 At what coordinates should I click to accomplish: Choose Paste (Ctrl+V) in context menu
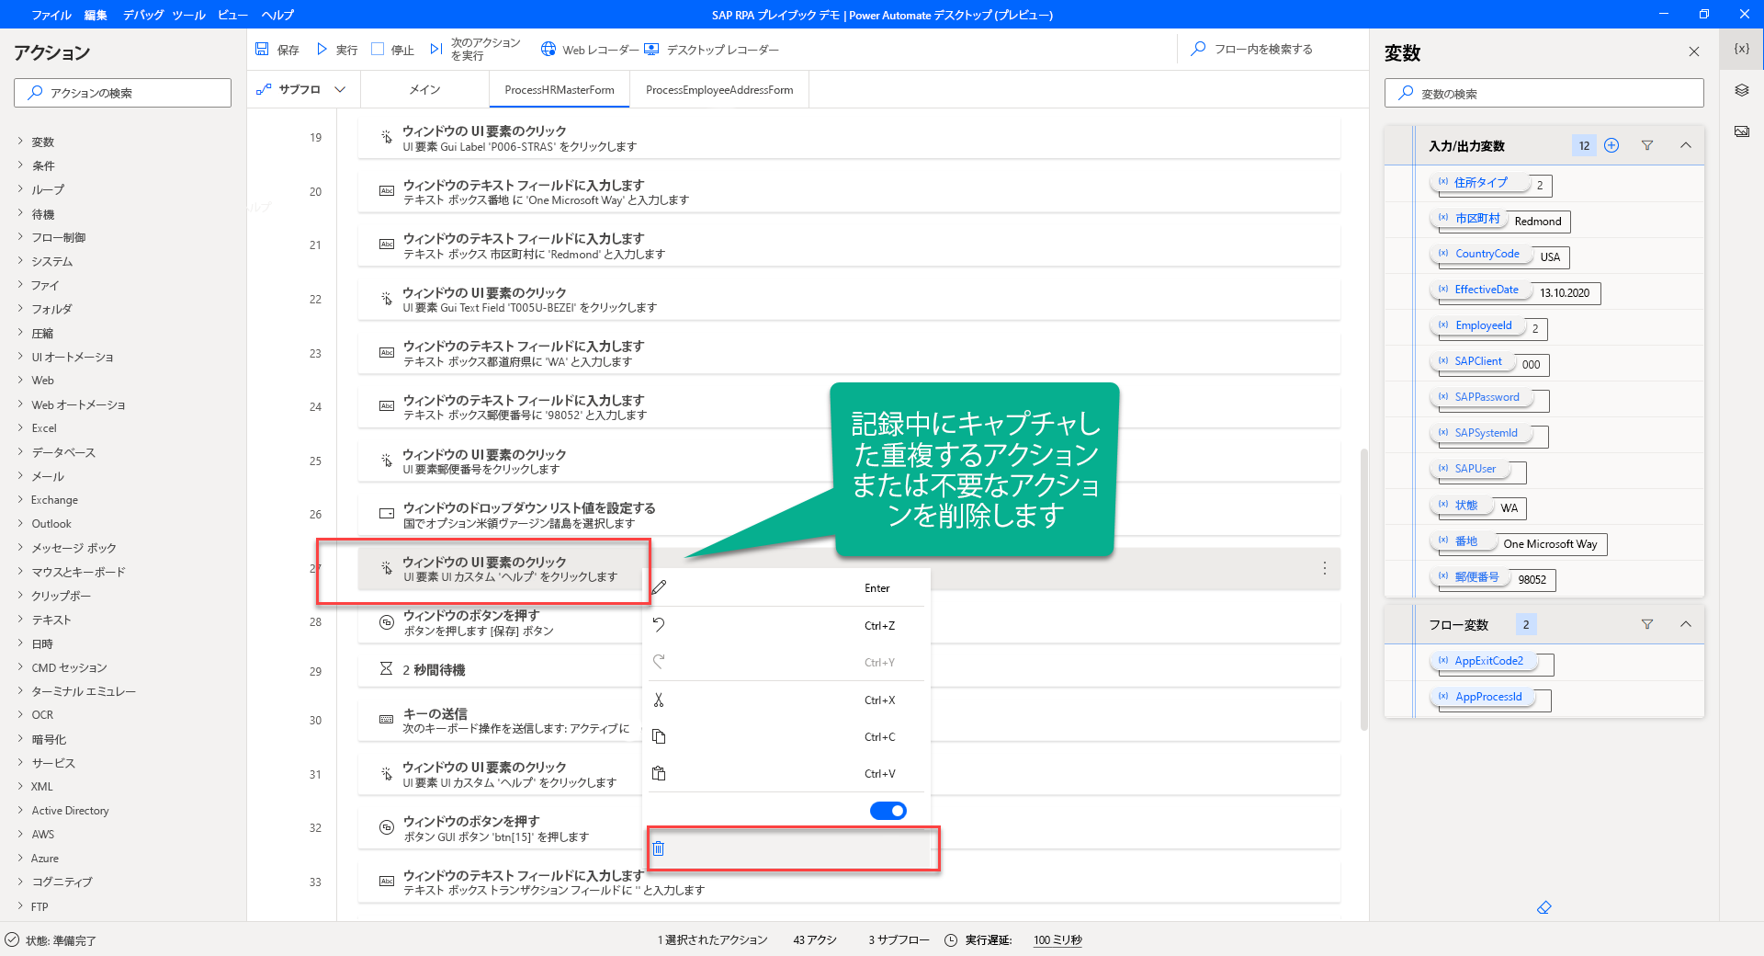coord(659,773)
